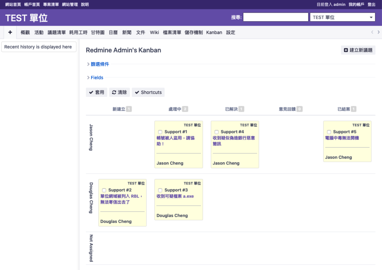This screenshot has width=382, height=270.
Task: Select the Support #5 card checkbox
Action: click(329, 132)
